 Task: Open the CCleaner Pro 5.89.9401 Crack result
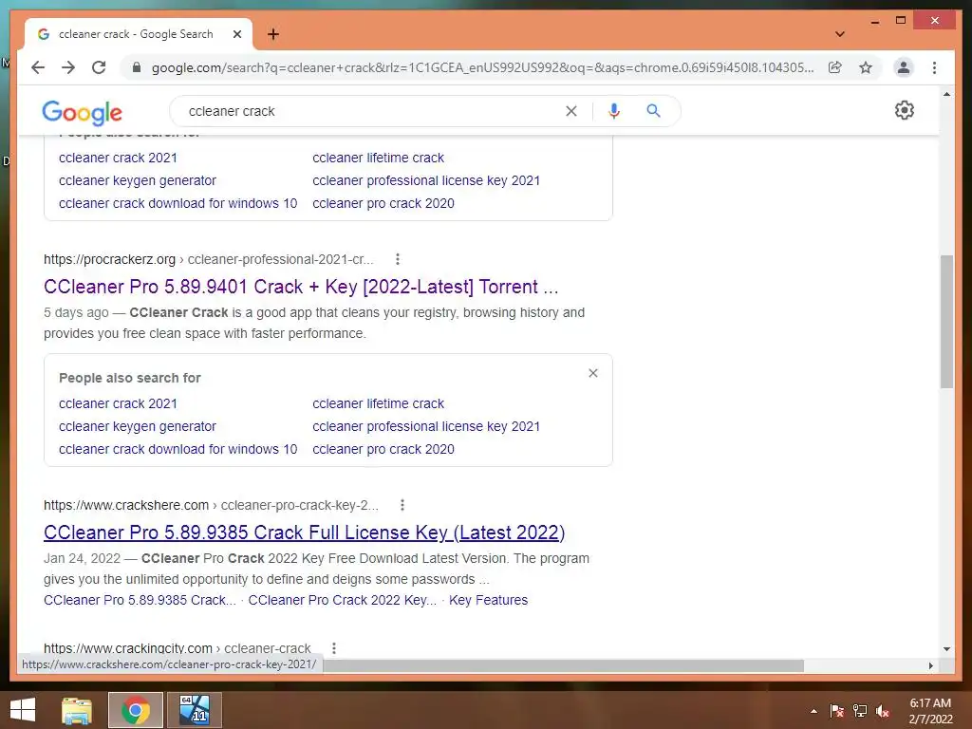(301, 287)
